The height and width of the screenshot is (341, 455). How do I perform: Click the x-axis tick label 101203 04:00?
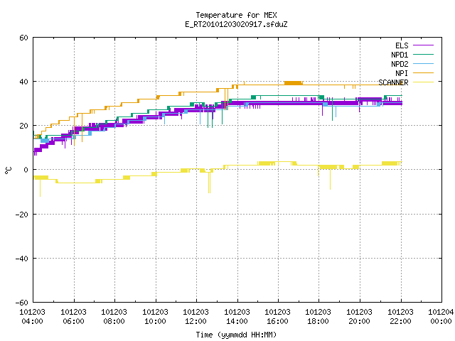(32, 317)
